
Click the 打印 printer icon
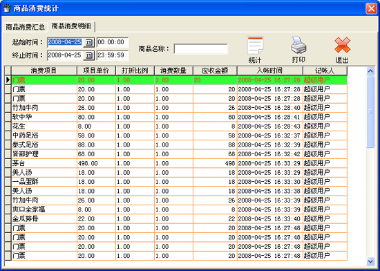coord(298,46)
